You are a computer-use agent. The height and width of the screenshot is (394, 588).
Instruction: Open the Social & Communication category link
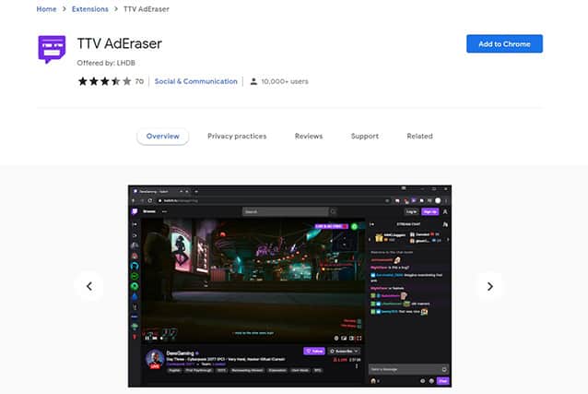(x=195, y=81)
